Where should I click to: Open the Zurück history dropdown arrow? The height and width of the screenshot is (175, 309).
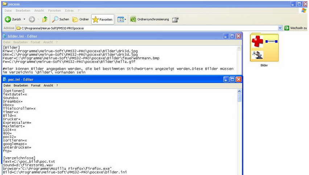point(24,19)
